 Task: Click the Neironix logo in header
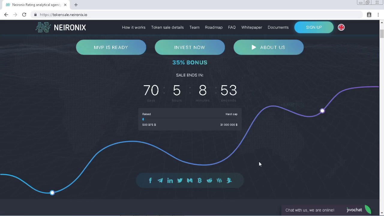pyautogui.click(x=61, y=27)
